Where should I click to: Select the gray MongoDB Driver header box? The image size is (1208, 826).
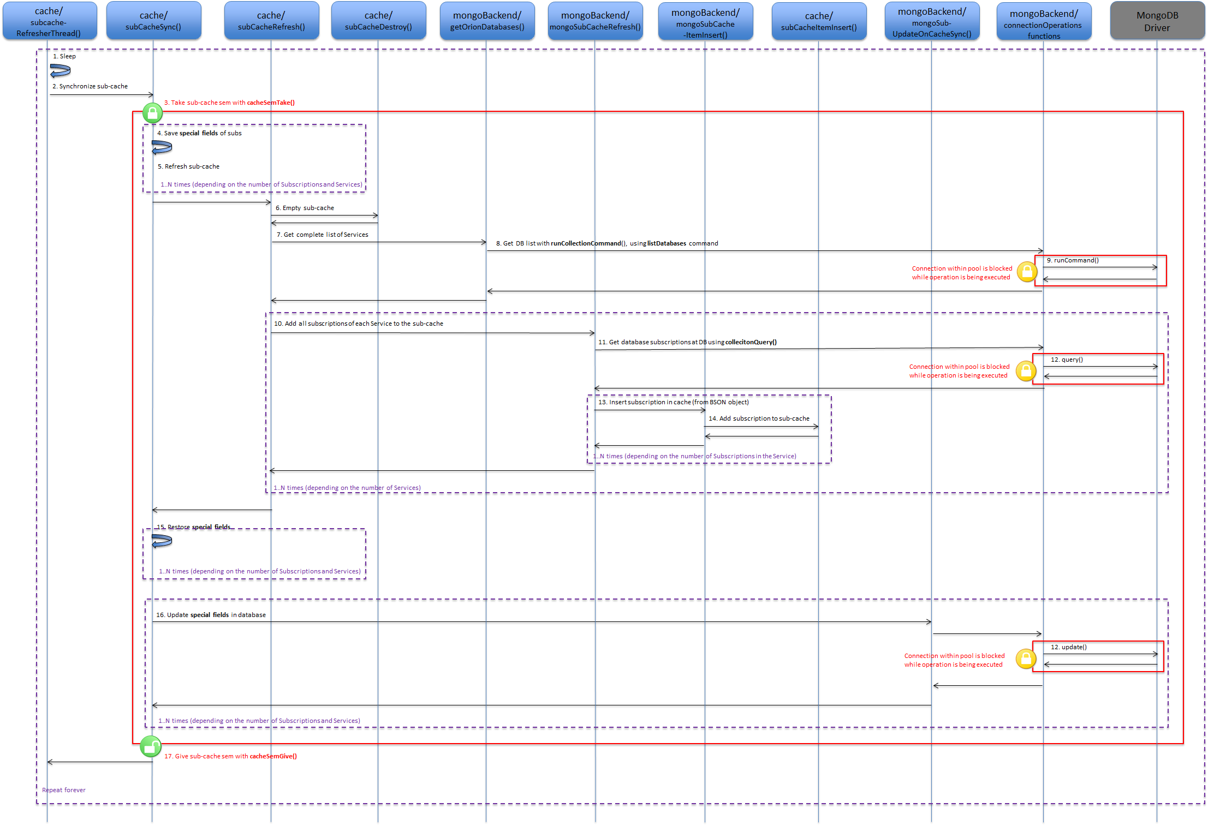pos(1157,21)
